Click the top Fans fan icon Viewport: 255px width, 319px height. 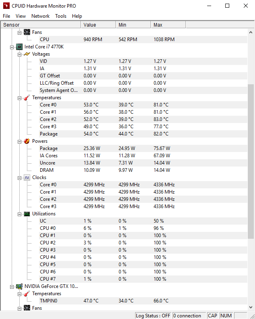pyautogui.click(x=27, y=32)
